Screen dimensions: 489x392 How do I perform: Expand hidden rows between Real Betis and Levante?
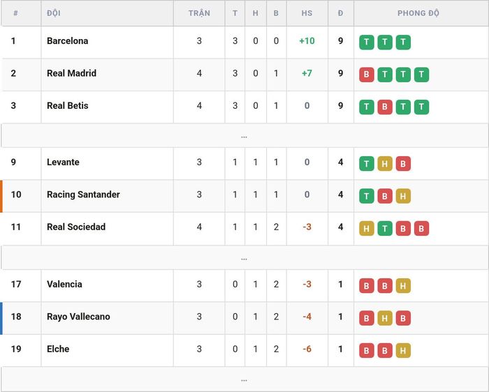(x=245, y=136)
